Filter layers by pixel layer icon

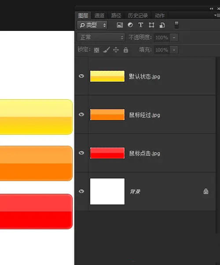120,25
